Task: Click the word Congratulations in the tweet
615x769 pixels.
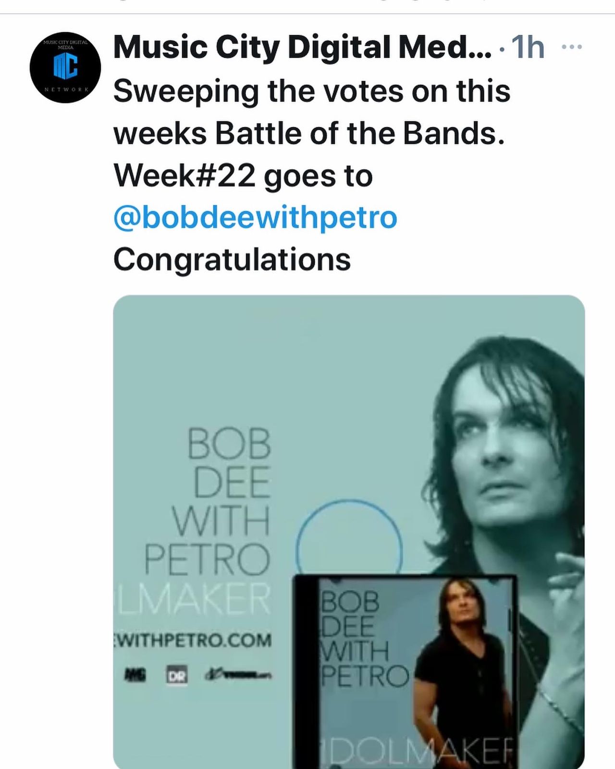Action: tap(232, 260)
